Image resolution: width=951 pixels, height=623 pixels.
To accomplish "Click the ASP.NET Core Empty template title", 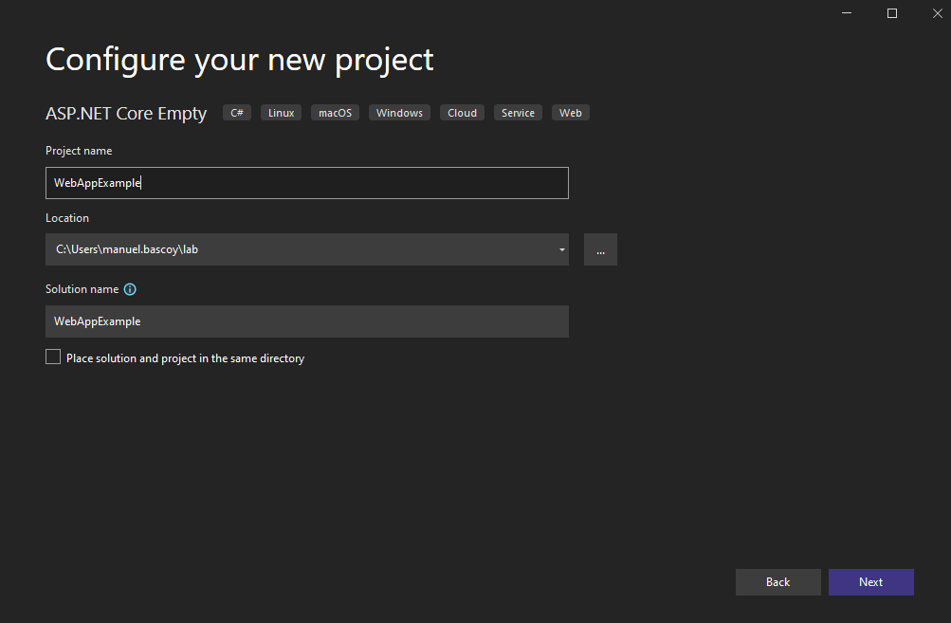I will (126, 114).
